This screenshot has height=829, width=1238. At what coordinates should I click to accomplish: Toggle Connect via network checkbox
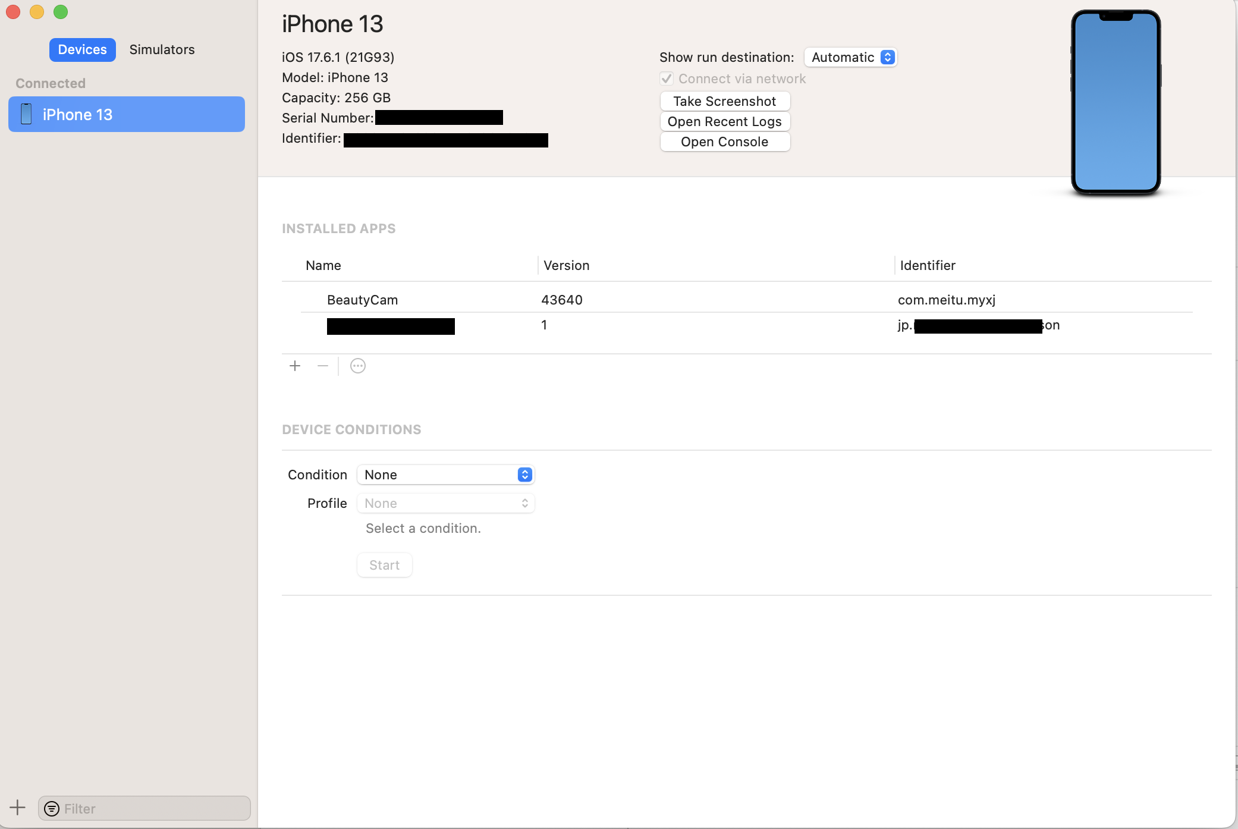667,78
